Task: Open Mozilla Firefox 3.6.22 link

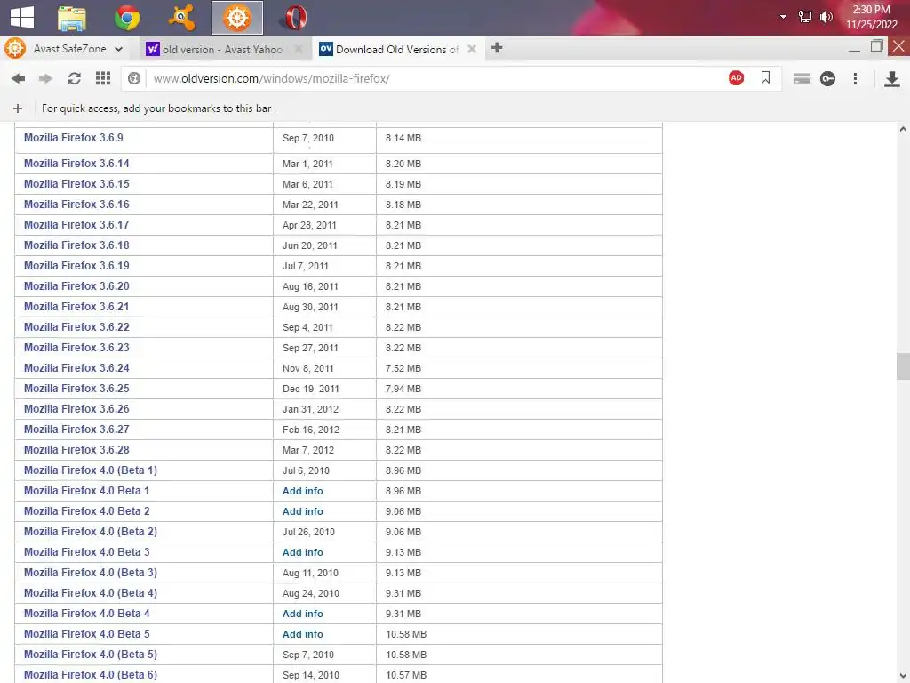Action: coord(76,327)
